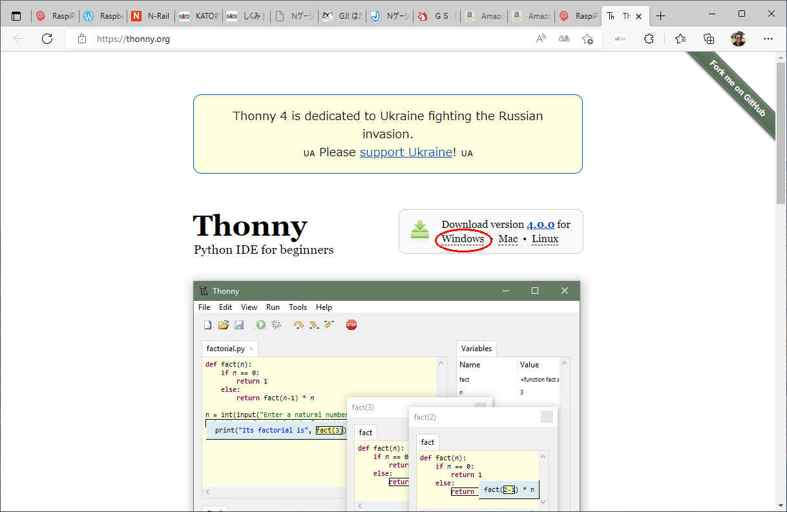Image resolution: width=787 pixels, height=512 pixels.
Task: Open the Favorites list icon
Action: tap(680, 39)
